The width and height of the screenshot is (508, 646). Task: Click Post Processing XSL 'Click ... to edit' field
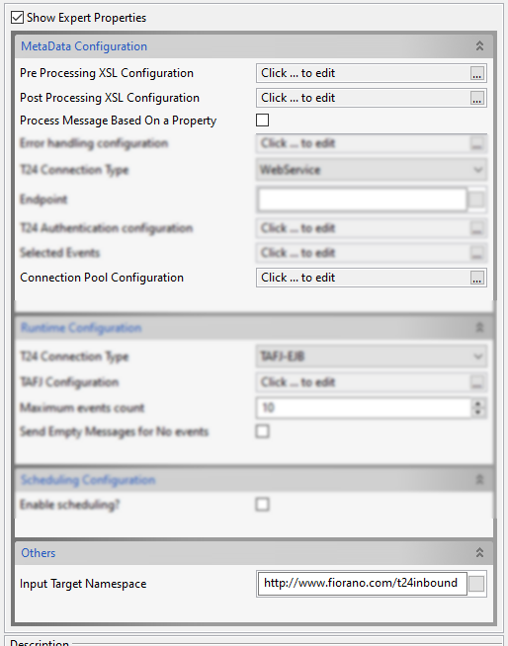(x=364, y=98)
